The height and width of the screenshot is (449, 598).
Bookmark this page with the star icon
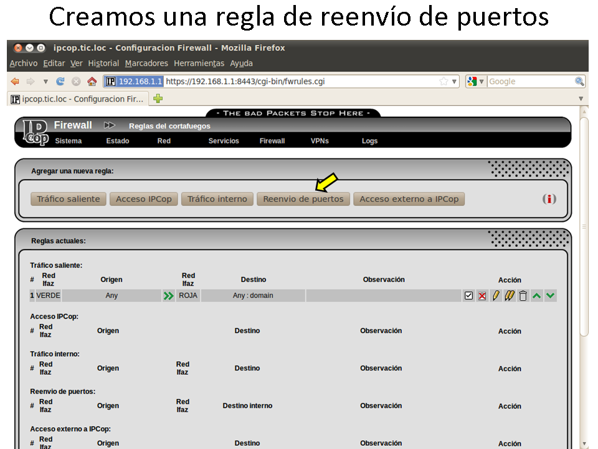click(444, 82)
